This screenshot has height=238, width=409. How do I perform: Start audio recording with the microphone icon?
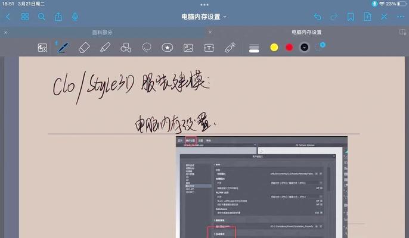(75, 17)
